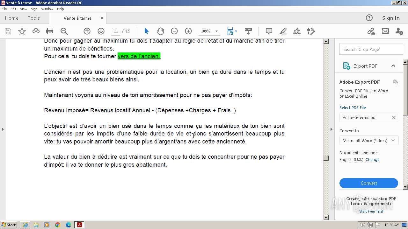Activate the hand pan tool

(x=160, y=31)
